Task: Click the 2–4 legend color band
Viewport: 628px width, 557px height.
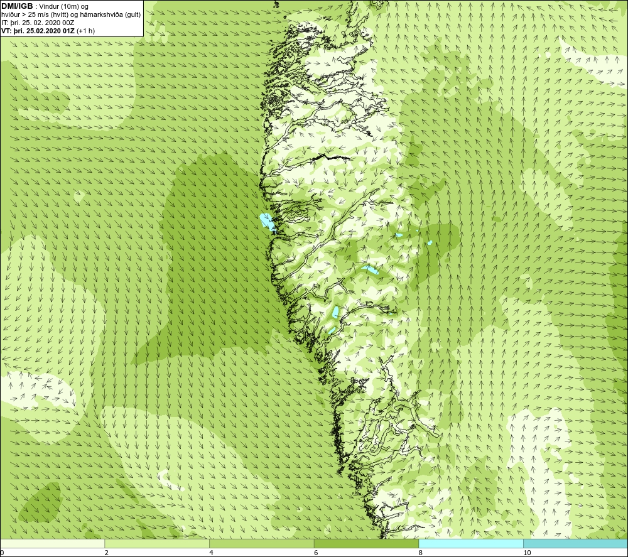Action: click(x=157, y=544)
